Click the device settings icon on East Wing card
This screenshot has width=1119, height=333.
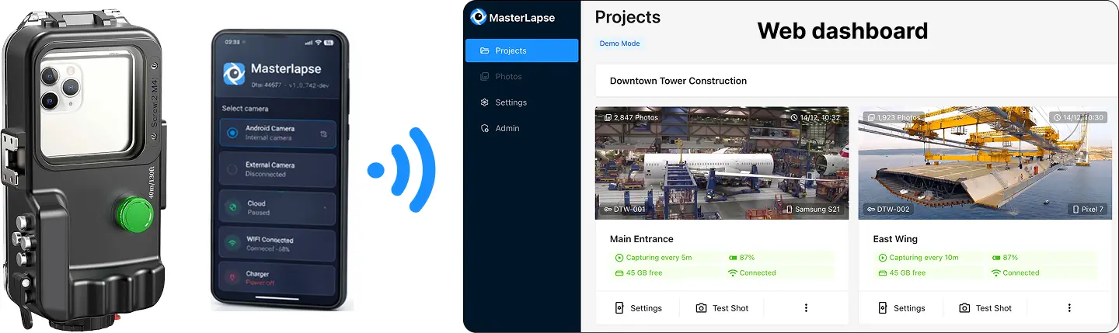pos(882,308)
